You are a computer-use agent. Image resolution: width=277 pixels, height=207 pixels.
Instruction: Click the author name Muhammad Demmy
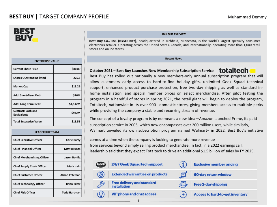click(x=247, y=17)
